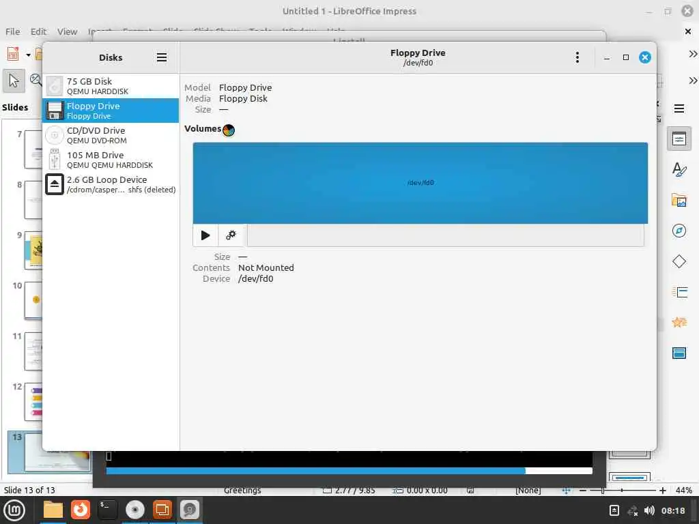Switch to the Disks taskbar item

190,510
